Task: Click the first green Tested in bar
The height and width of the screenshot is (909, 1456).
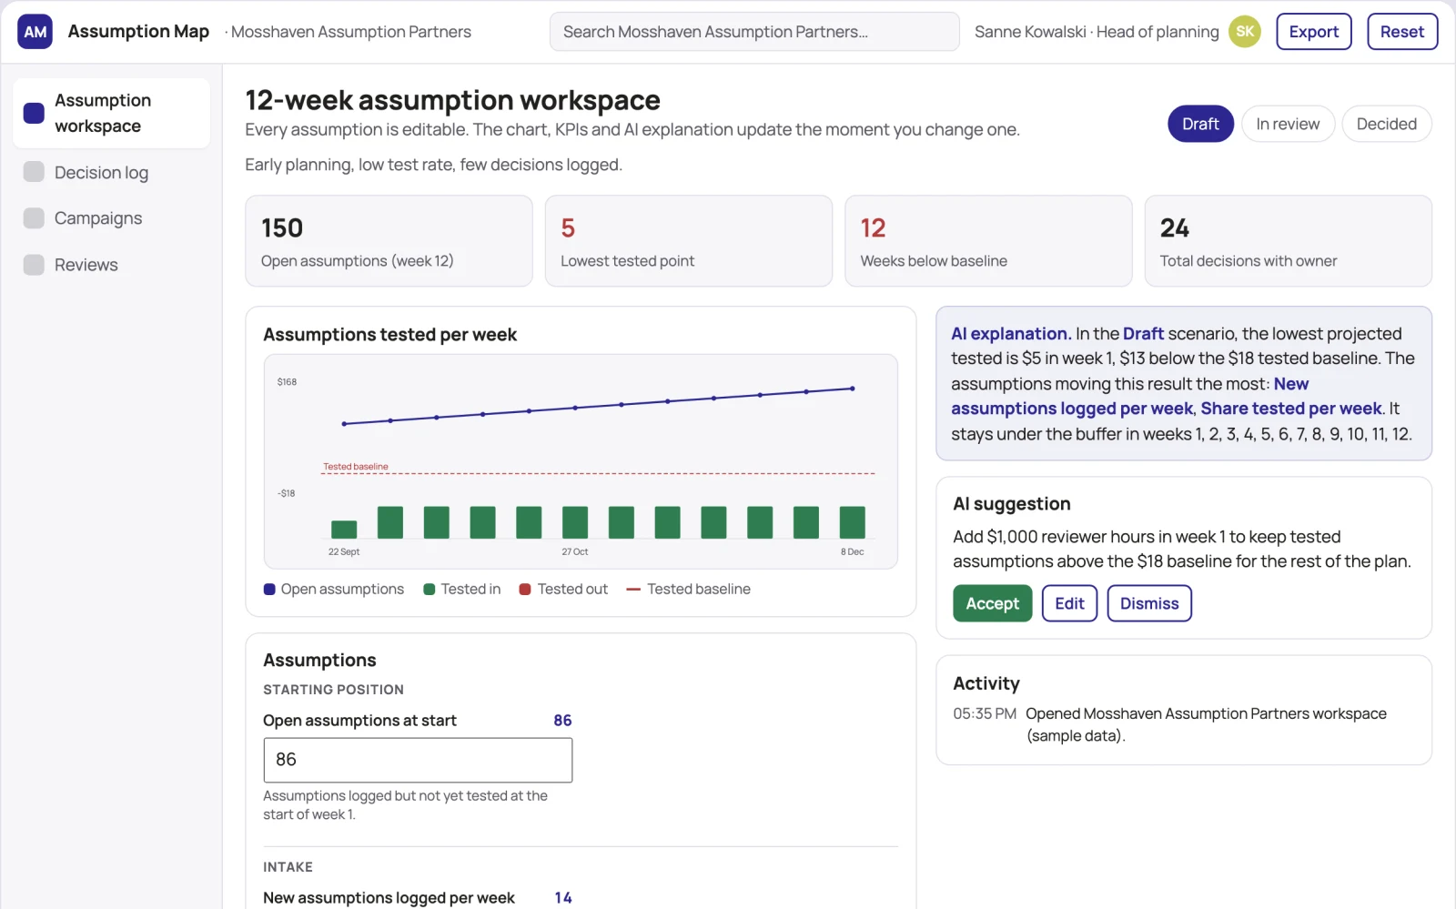Action: (x=344, y=529)
